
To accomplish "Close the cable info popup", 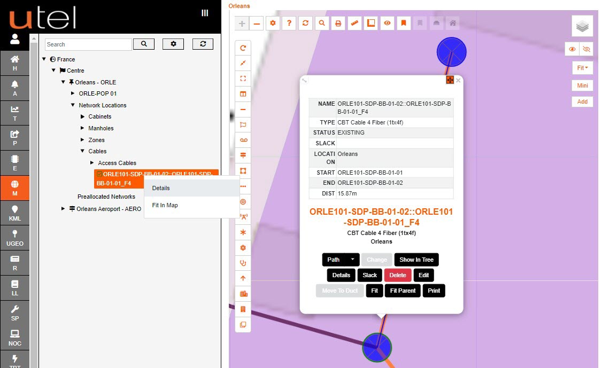I will point(458,80).
